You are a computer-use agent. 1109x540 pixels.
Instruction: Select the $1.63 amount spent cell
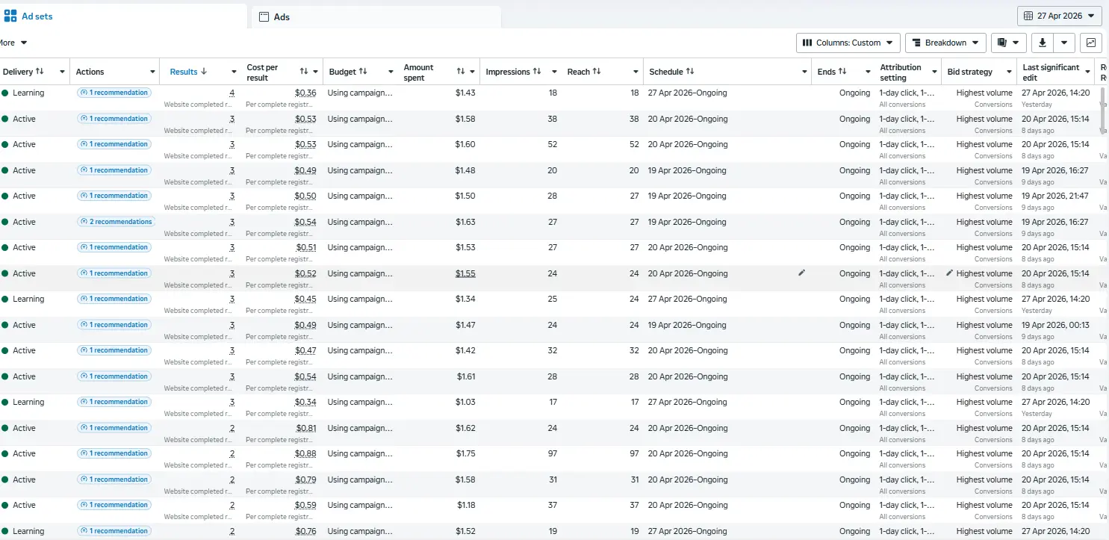click(465, 222)
